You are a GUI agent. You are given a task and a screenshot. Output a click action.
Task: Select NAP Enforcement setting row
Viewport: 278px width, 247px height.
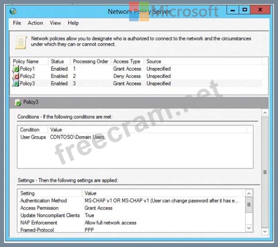pyautogui.click(x=39, y=223)
